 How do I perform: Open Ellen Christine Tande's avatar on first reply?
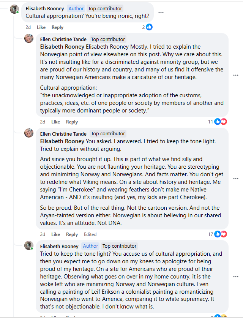29,38
